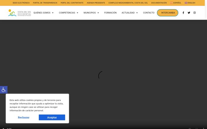Expand the Quiénes Somos dropdown arrow
Image resolution: width=207 pixels, height=129 pixels.
53,13
